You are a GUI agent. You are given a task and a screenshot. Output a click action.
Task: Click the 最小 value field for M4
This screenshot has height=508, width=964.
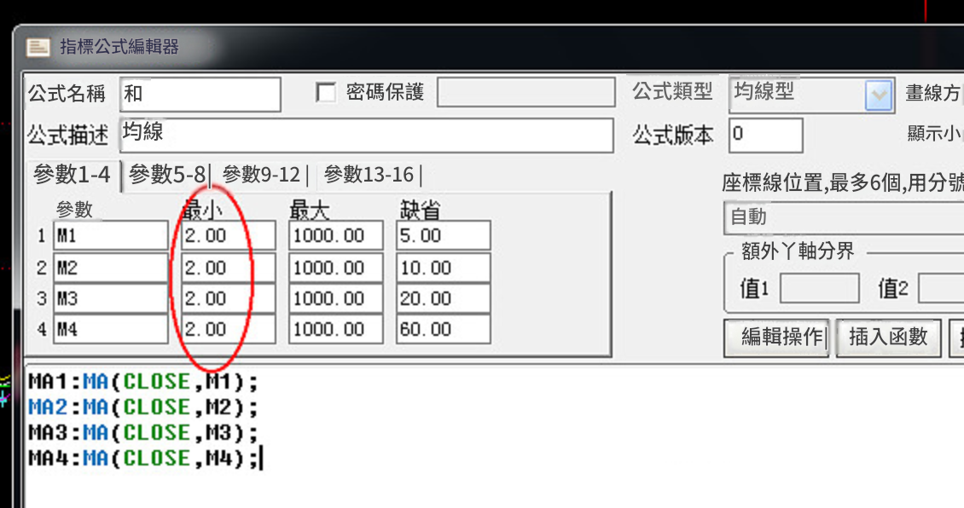click(x=229, y=329)
